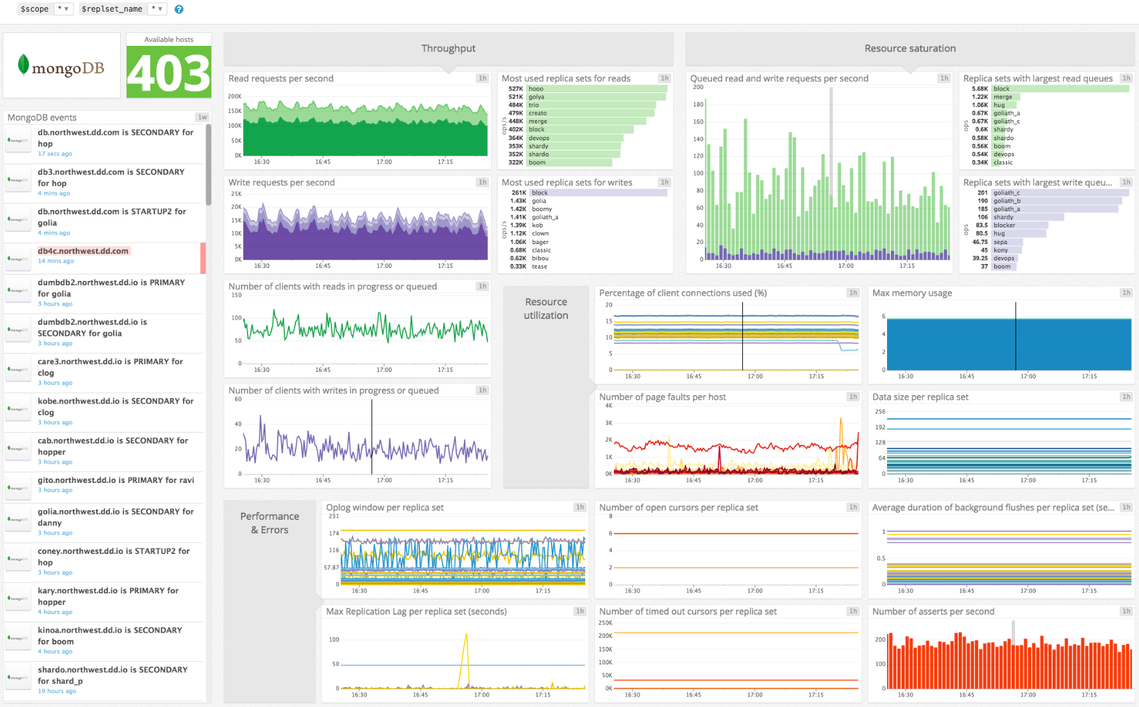Select the db4c.northwest.dd.com event entry
The width and height of the screenshot is (1139, 707).
[84, 252]
